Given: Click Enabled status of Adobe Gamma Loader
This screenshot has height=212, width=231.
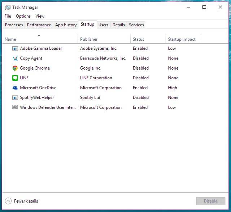Looking at the screenshot, I should pyautogui.click(x=140, y=48).
